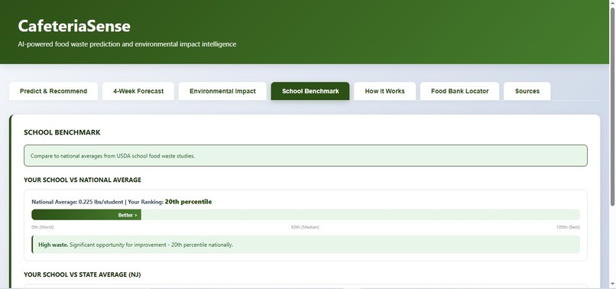616x289 pixels.
Task: Click the 50th (Median) scale label
Action: tap(305, 227)
